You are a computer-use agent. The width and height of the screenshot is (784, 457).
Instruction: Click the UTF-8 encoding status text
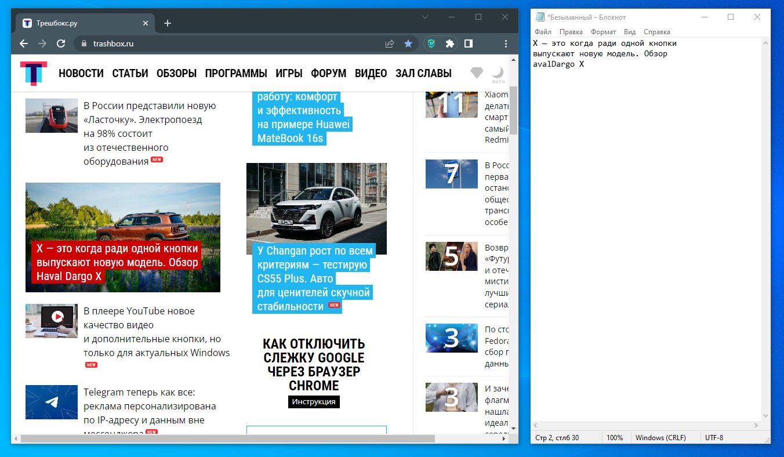click(x=714, y=438)
